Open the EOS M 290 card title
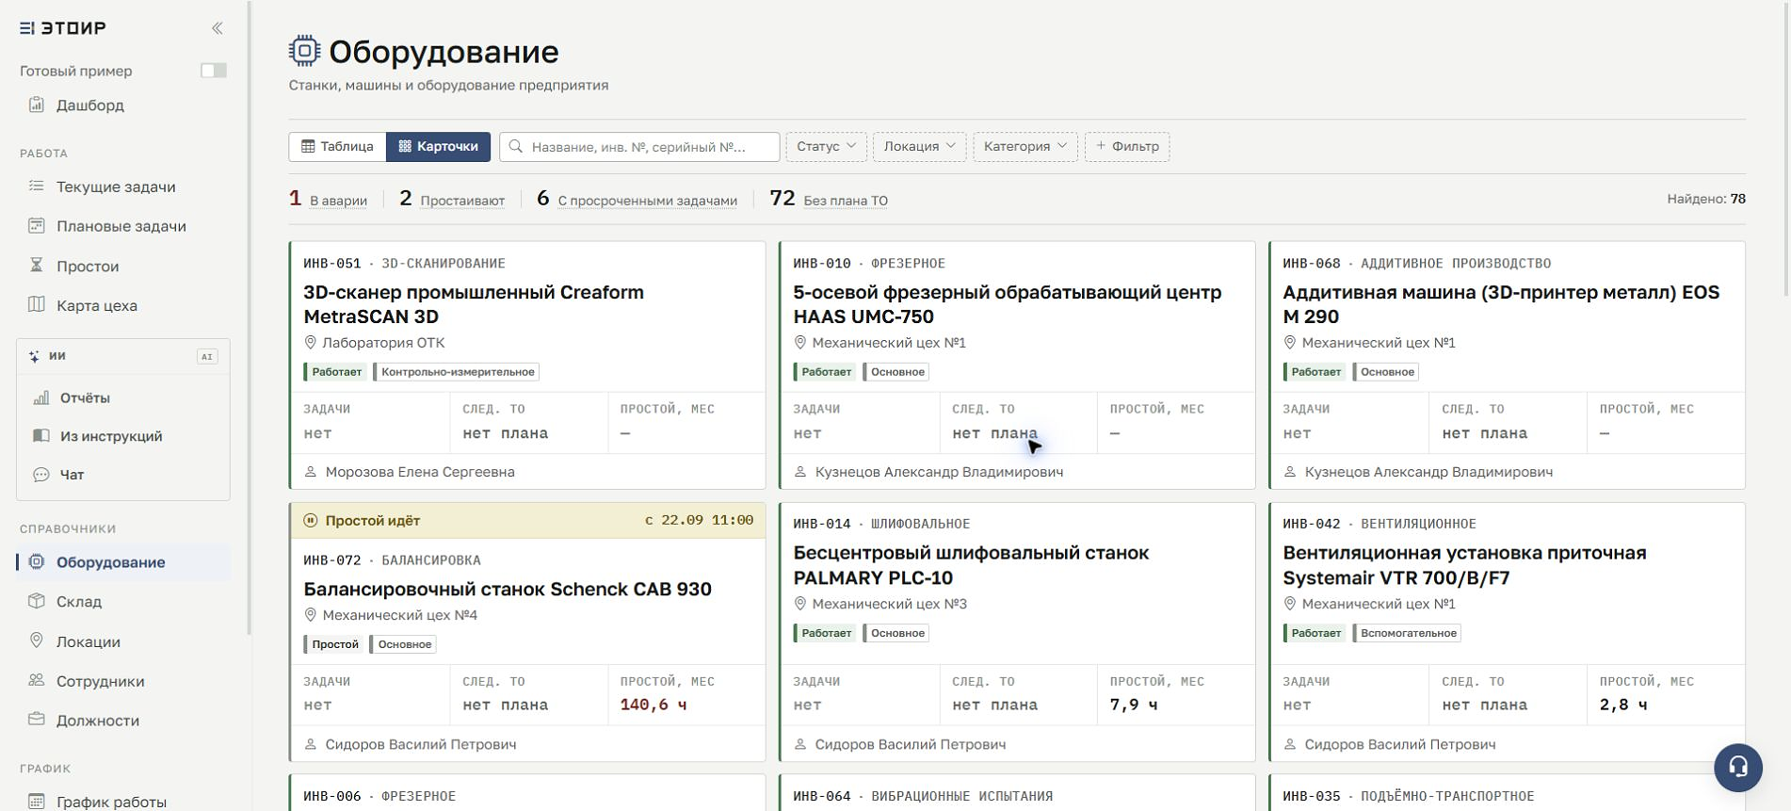 1501,304
